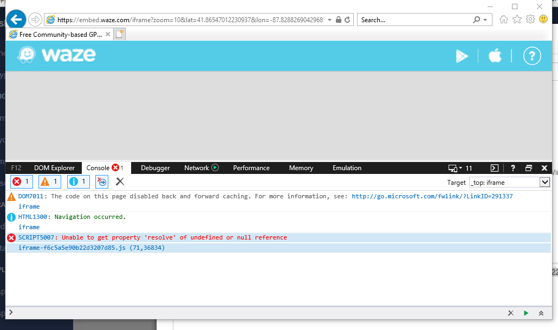Go back using the blue back arrow
The image size is (558, 330).
click(x=16, y=20)
